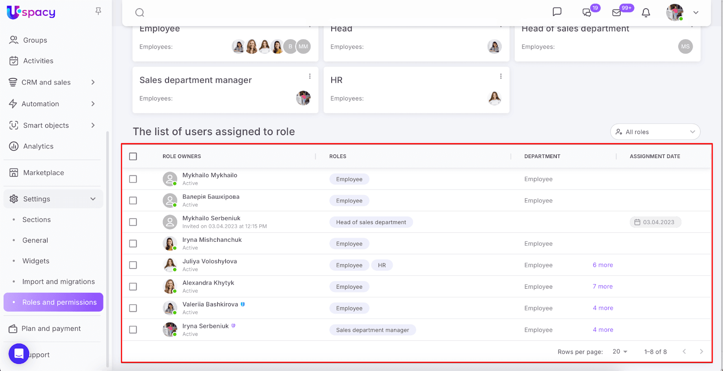Click the notifications bell icon
Screen dimensions: 723x371
point(646,13)
